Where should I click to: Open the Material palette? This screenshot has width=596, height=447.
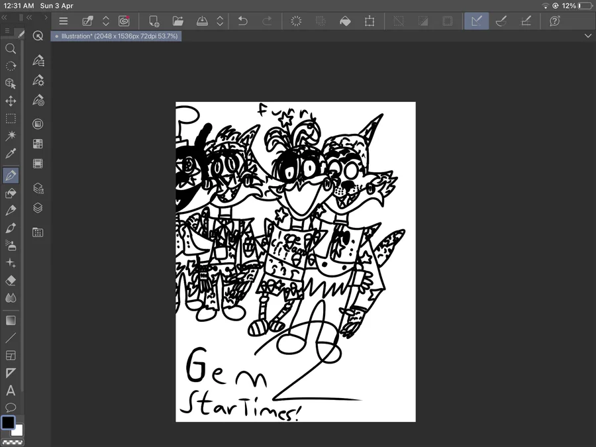[x=38, y=232]
